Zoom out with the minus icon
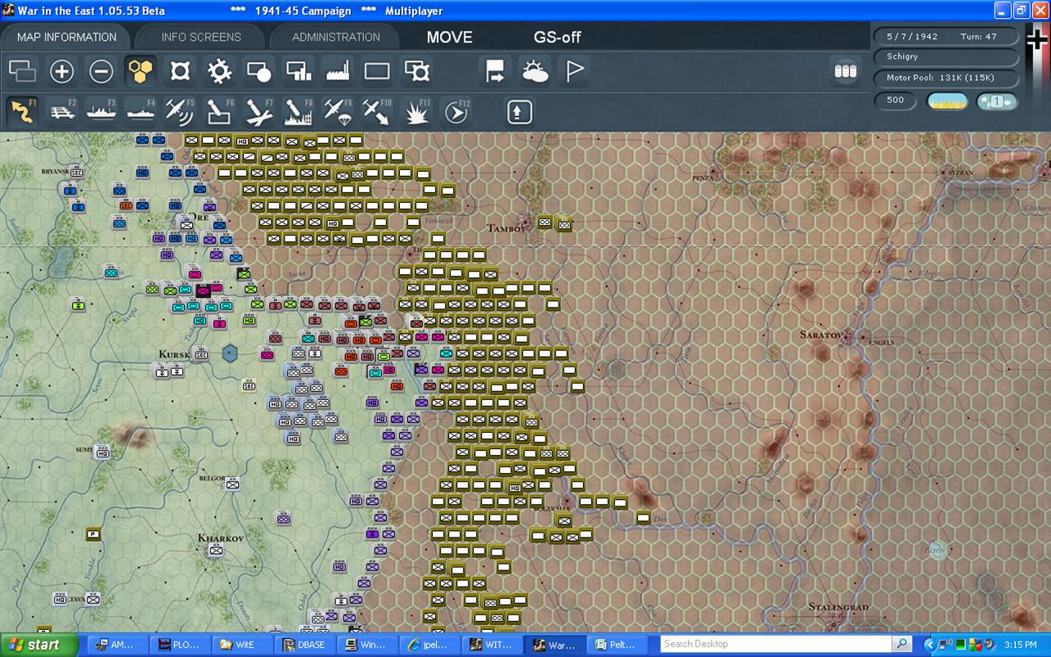 101,71
